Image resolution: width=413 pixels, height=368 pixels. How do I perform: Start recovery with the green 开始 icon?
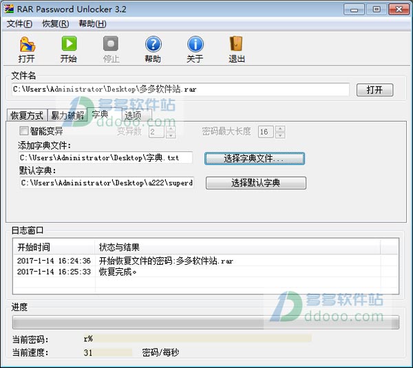[x=69, y=44]
